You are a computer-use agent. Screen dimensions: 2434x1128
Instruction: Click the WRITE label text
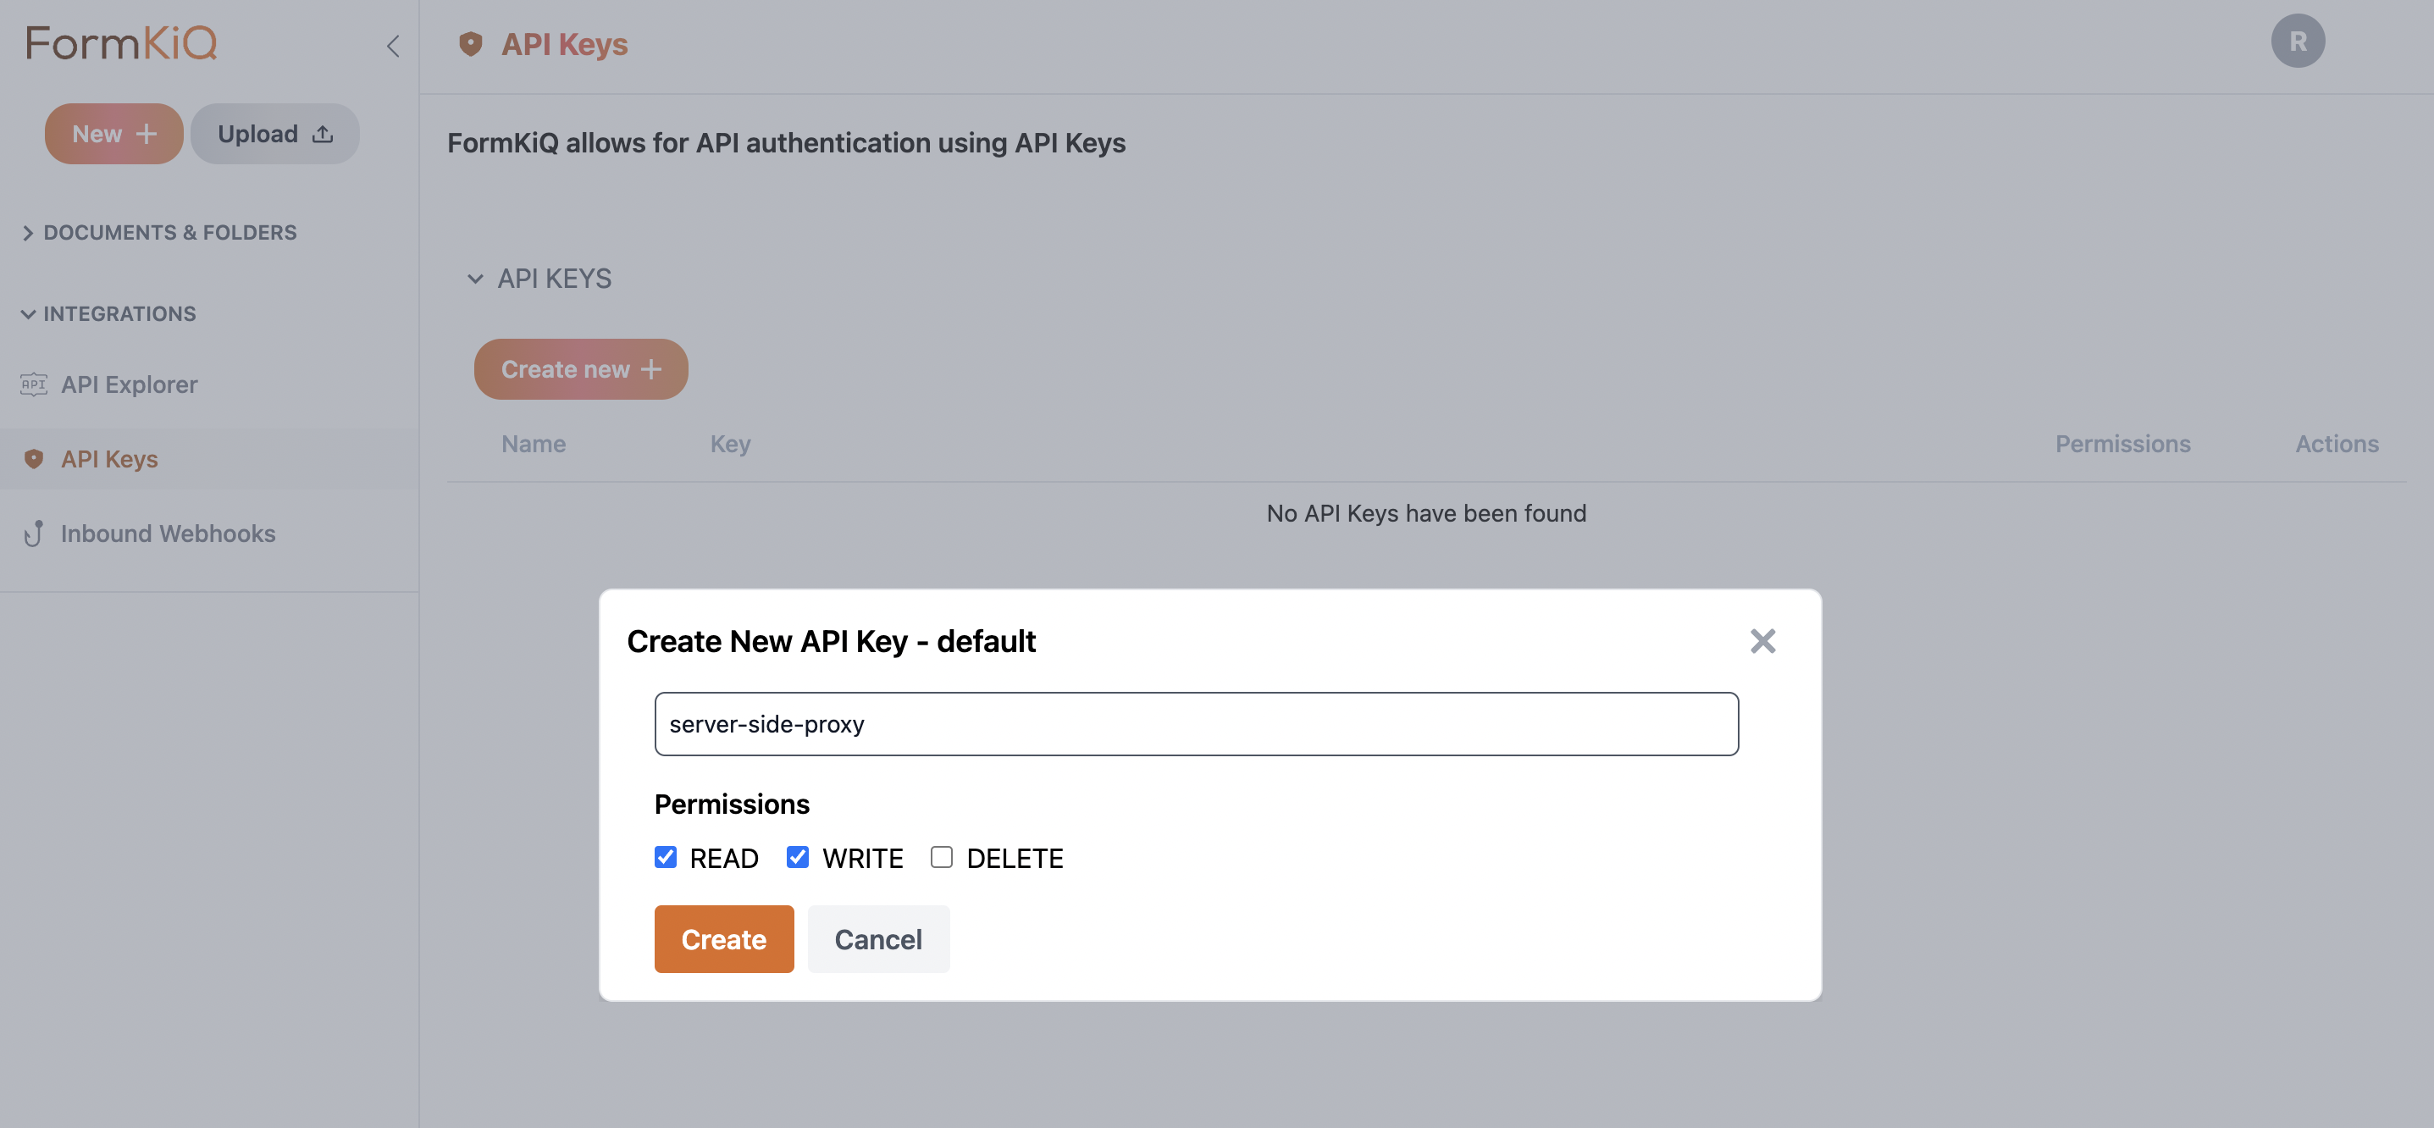[863, 858]
